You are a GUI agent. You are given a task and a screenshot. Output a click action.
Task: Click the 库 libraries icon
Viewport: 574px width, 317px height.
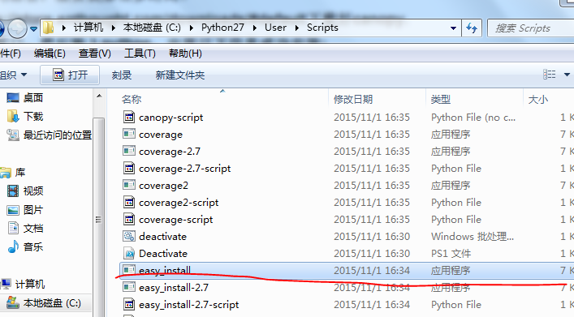click(x=6, y=172)
